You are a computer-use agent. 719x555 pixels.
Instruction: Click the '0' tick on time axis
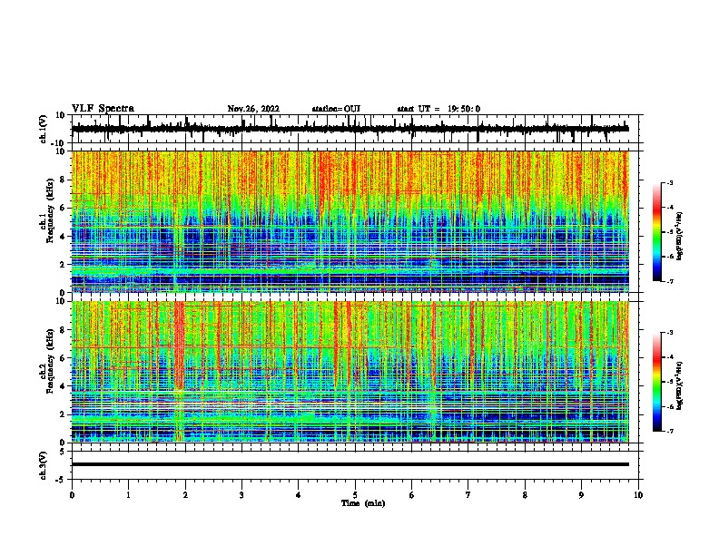pos(72,495)
